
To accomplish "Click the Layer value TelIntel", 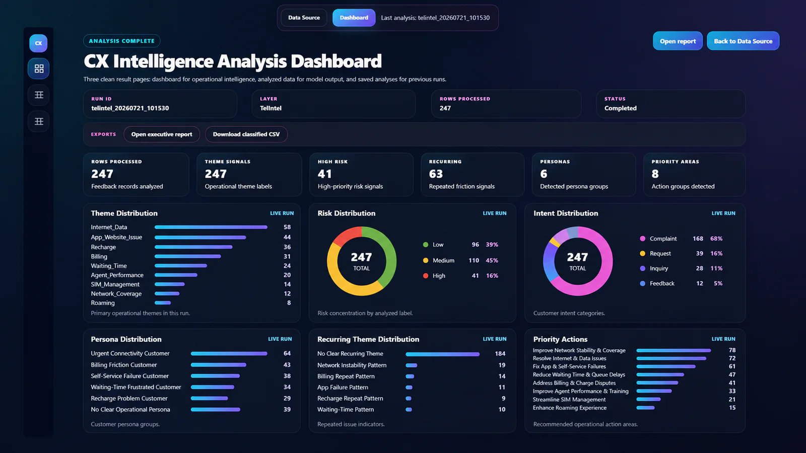I will 271,108.
